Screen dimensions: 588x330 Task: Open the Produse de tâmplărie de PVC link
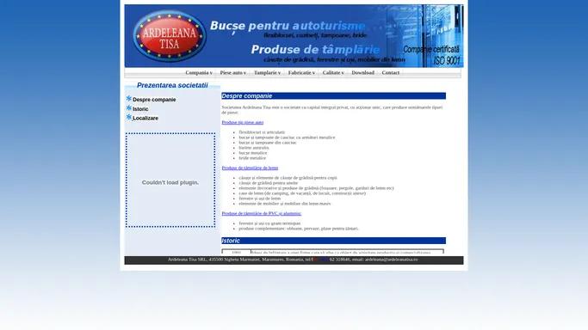[x=262, y=214]
